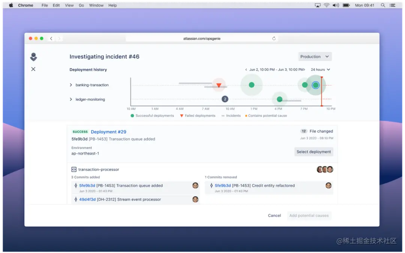
Task: Reload page using refresh icon in address bar
Action: (x=274, y=39)
